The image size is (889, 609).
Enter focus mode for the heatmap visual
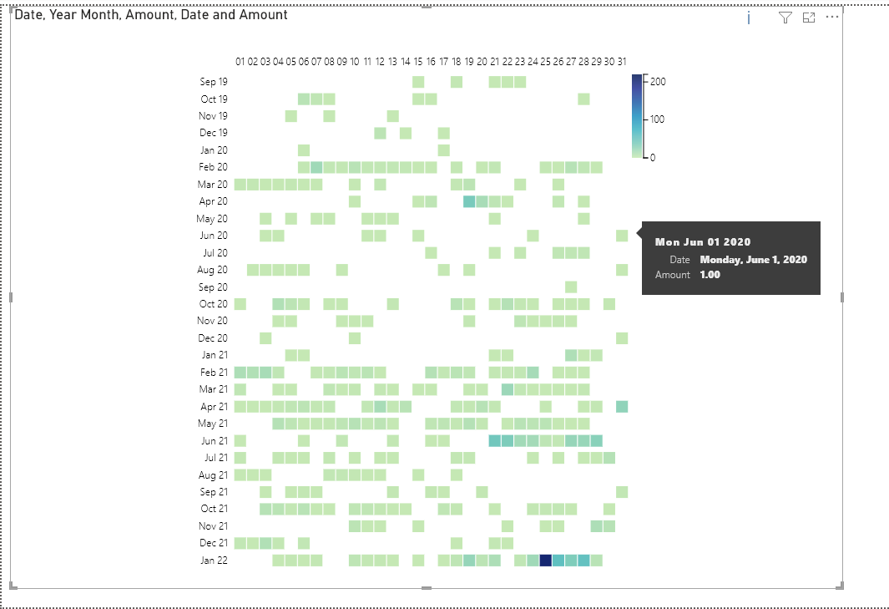click(x=808, y=18)
